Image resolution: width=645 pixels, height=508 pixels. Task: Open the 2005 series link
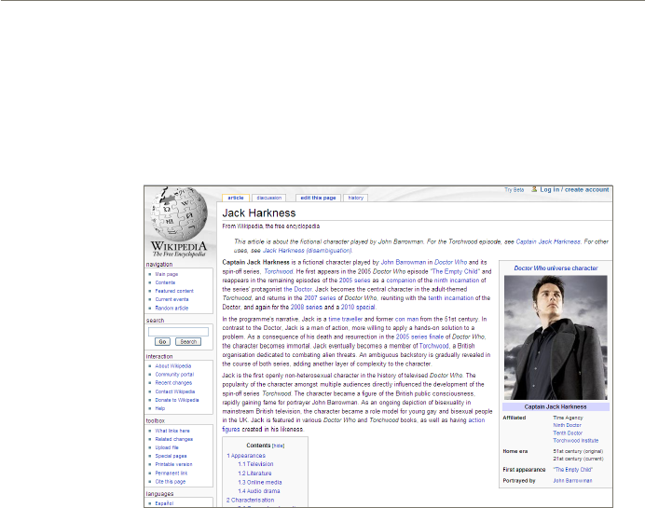(354, 281)
